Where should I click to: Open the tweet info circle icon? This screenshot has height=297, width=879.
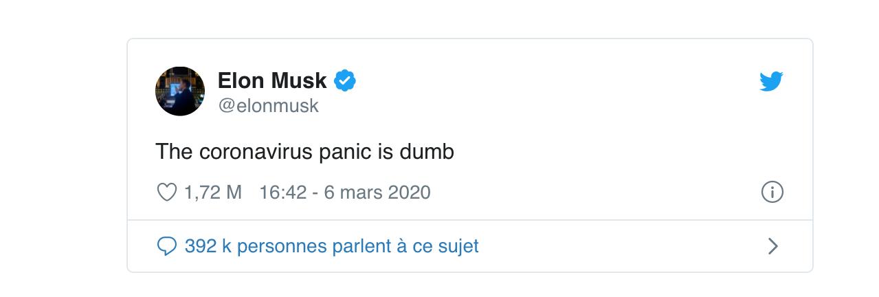click(x=772, y=192)
